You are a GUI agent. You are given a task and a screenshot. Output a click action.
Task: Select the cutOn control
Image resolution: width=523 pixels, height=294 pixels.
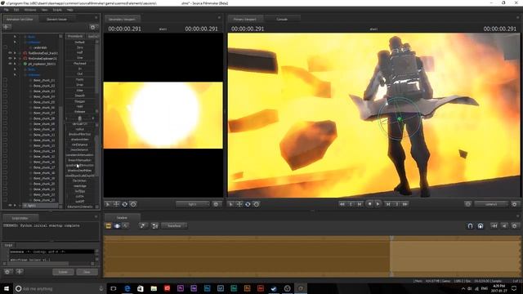click(x=80, y=196)
